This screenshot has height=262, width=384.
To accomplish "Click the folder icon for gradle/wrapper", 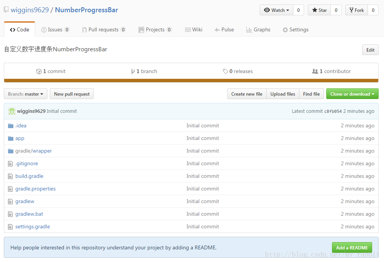I will (11, 151).
